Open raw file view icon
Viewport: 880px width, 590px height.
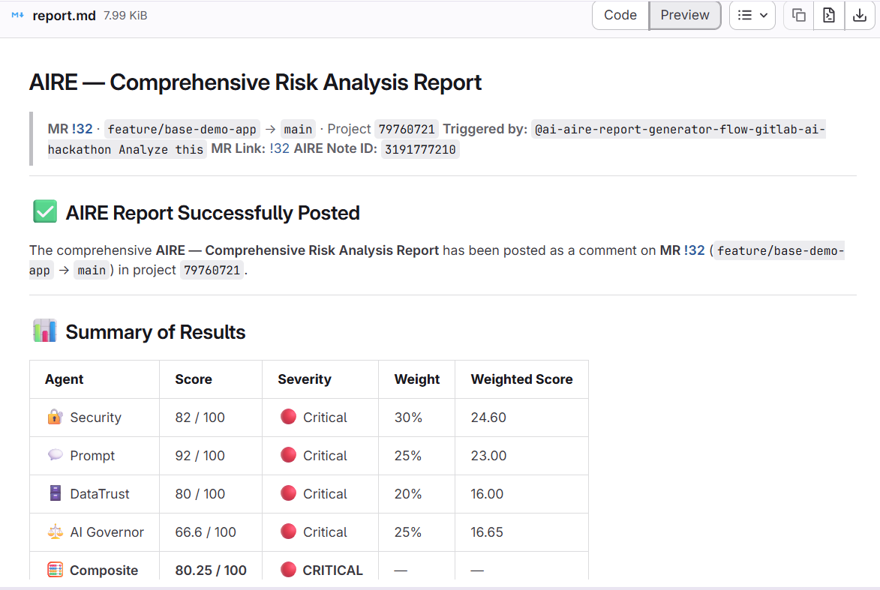tap(829, 15)
